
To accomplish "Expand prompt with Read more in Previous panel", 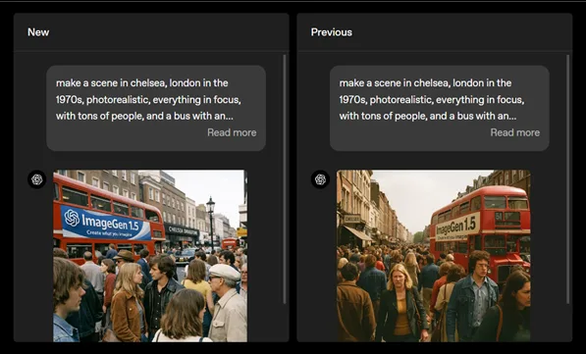I will click(515, 132).
